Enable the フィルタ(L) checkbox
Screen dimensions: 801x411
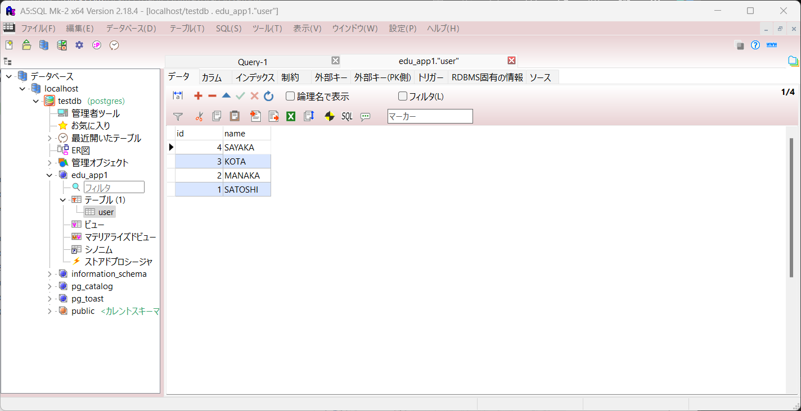click(403, 96)
